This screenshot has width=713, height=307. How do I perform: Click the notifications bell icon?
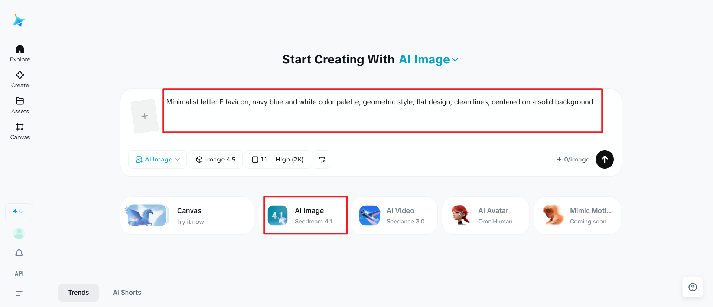click(x=19, y=253)
